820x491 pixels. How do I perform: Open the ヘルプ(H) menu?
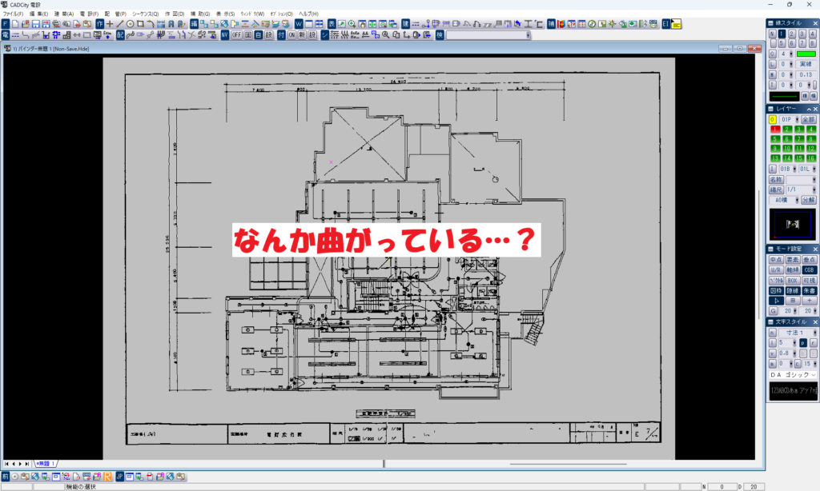pos(308,14)
